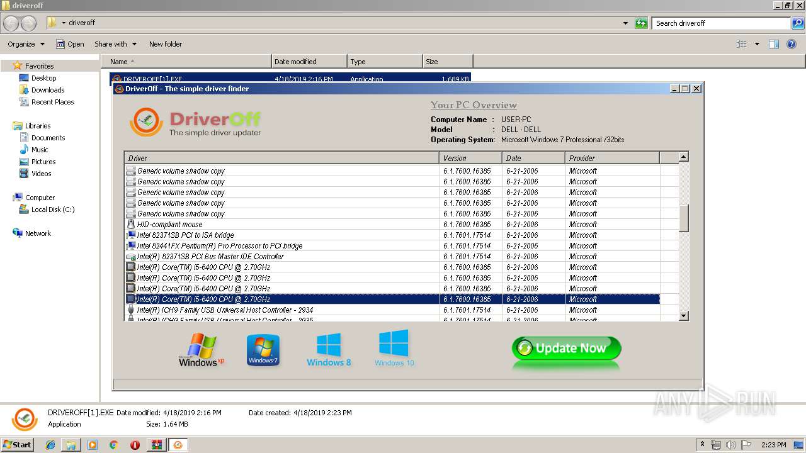Open Videos library in navigation pane

(41, 174)
